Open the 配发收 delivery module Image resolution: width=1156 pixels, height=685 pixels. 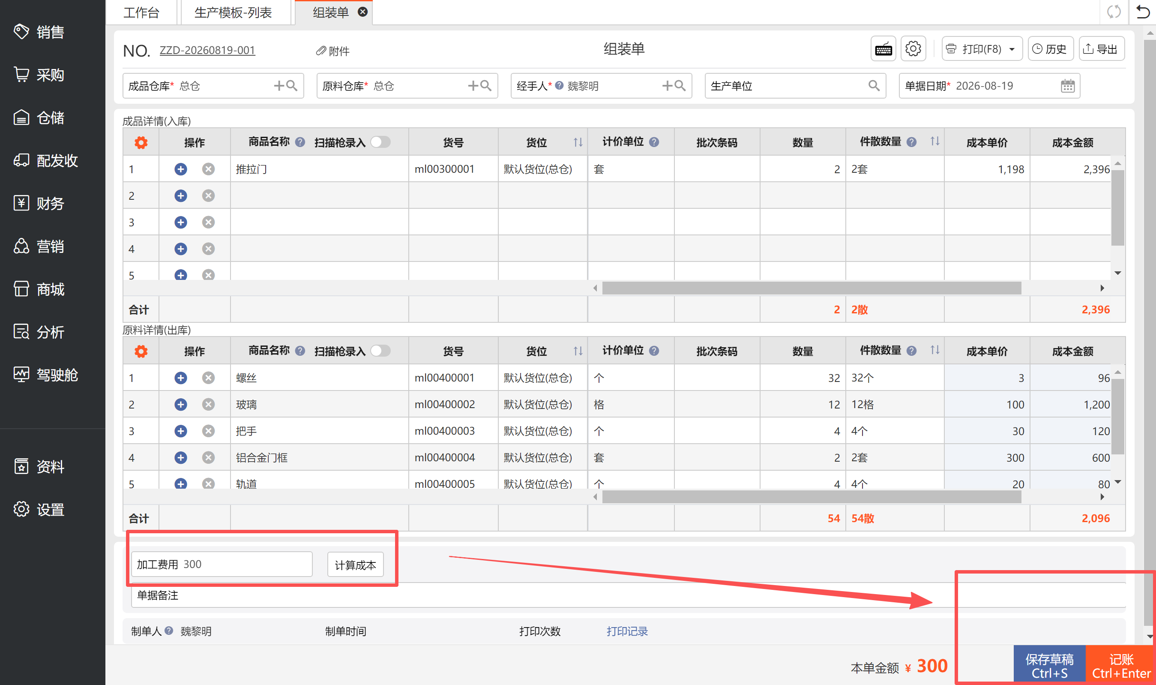[x=46, y=161]
